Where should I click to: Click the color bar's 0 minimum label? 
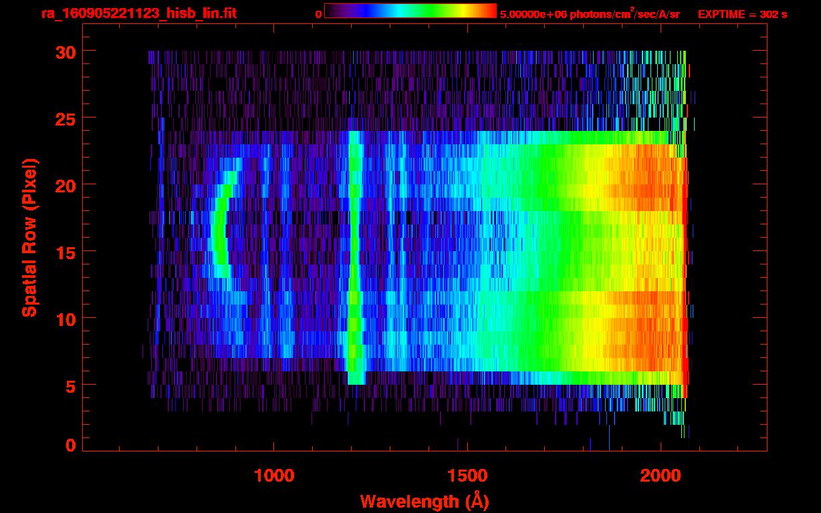[318, 14]
